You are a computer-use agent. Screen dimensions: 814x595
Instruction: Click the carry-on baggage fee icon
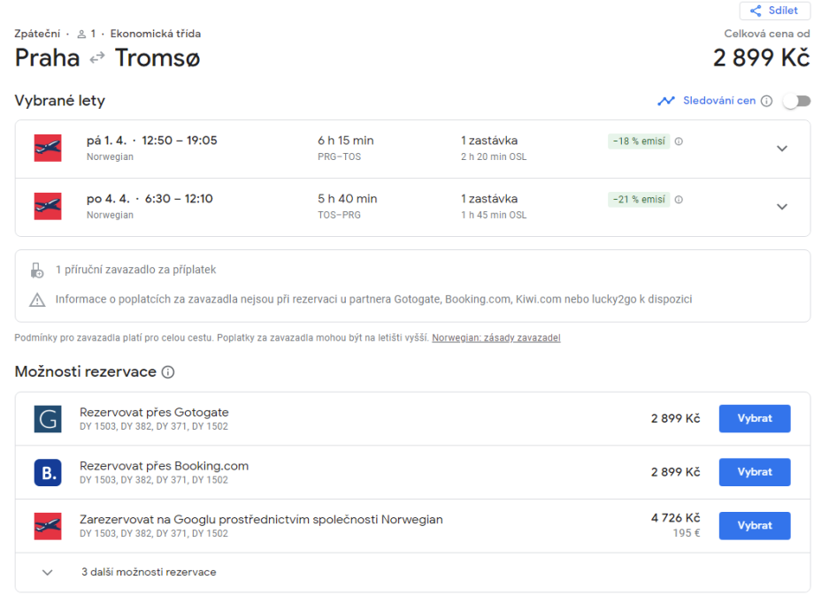tap(37, 270)
